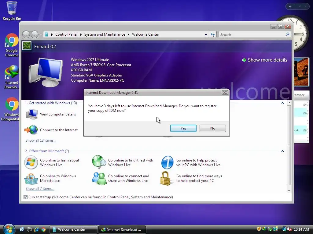Screen dimensions: 313x234
Task: Click Go online to Windows Marketplace text
Action: coord(58,178)
